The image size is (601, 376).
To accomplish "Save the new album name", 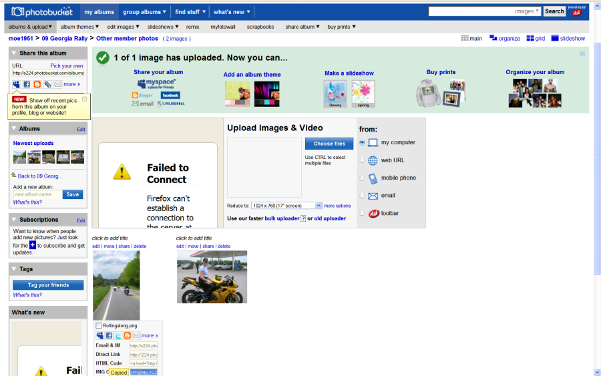I will click(x=72, y=195).
